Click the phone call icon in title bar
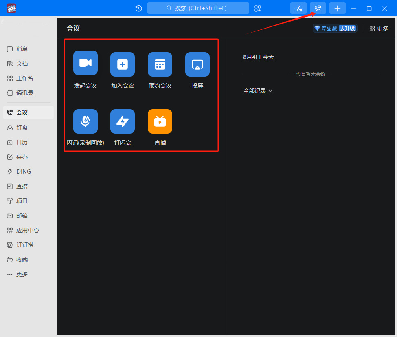This screenshot has height=337, width=397. [318, 9]
